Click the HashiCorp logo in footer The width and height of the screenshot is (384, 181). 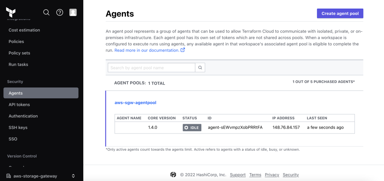pyautogui.click(x=173, y=175)
